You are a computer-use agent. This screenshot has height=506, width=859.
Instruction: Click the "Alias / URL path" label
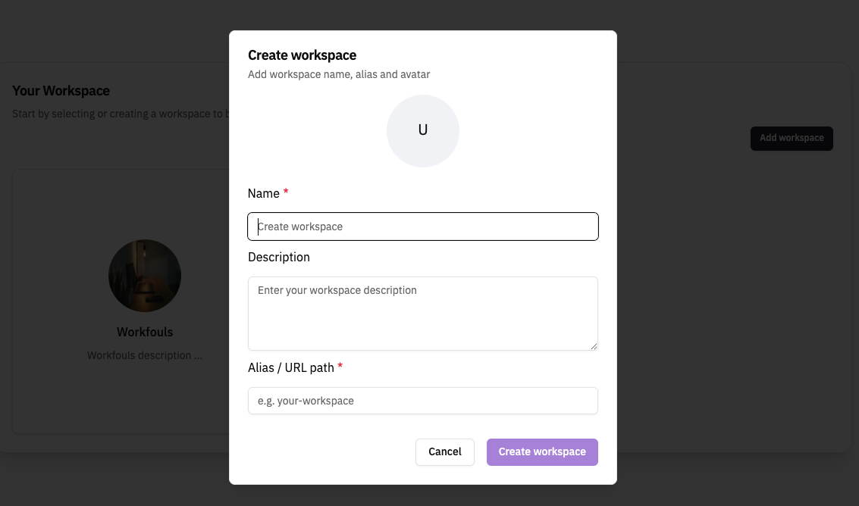coord(291,367)
